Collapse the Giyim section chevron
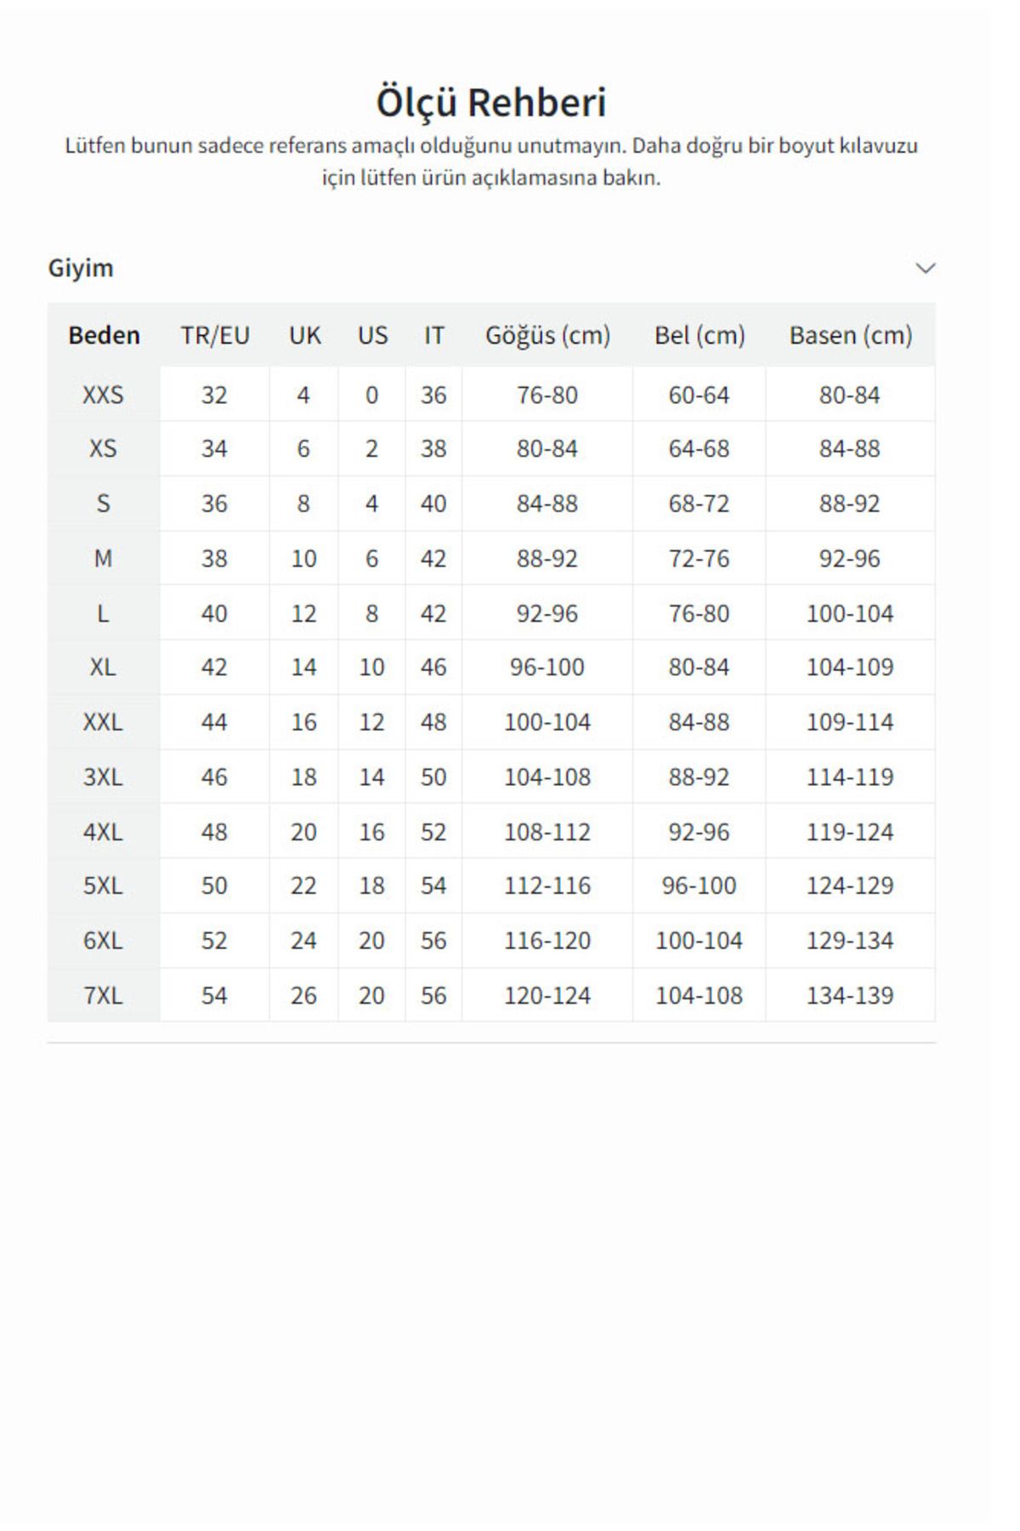 [x=925, y=268]
